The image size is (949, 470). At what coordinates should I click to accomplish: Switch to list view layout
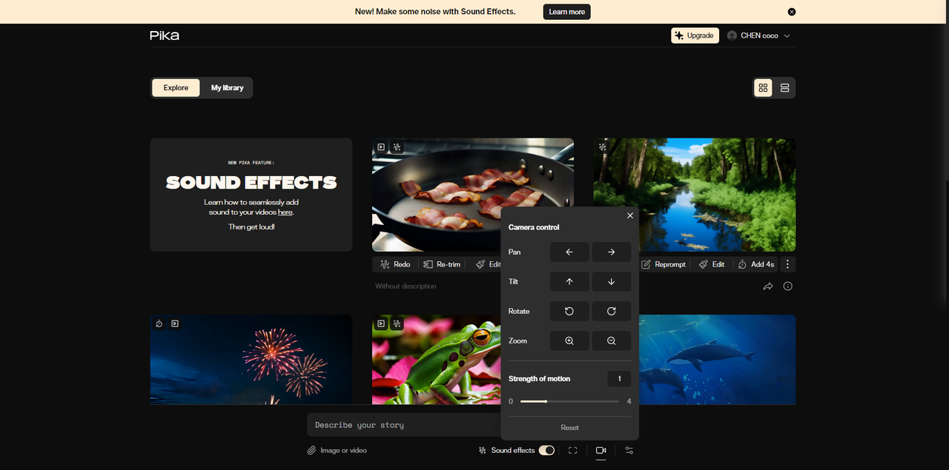(x=784, y=88)
